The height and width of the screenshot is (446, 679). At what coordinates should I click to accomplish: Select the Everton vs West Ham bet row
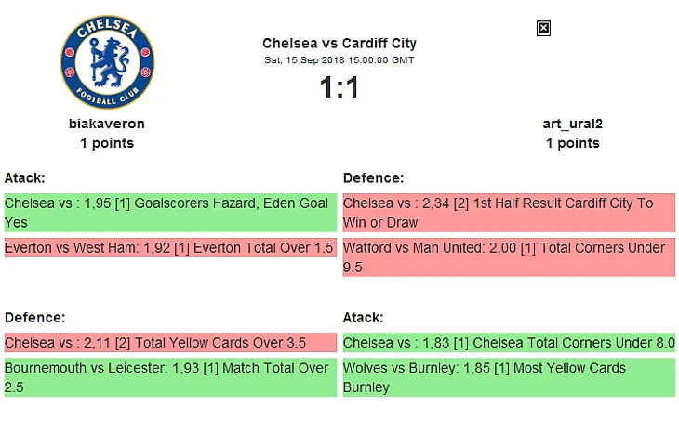point(169,248)
